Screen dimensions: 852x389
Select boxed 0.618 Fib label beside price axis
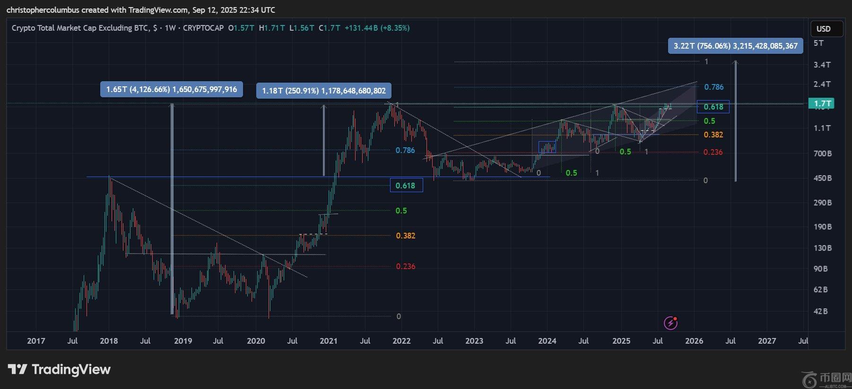[x=713, y=107]
